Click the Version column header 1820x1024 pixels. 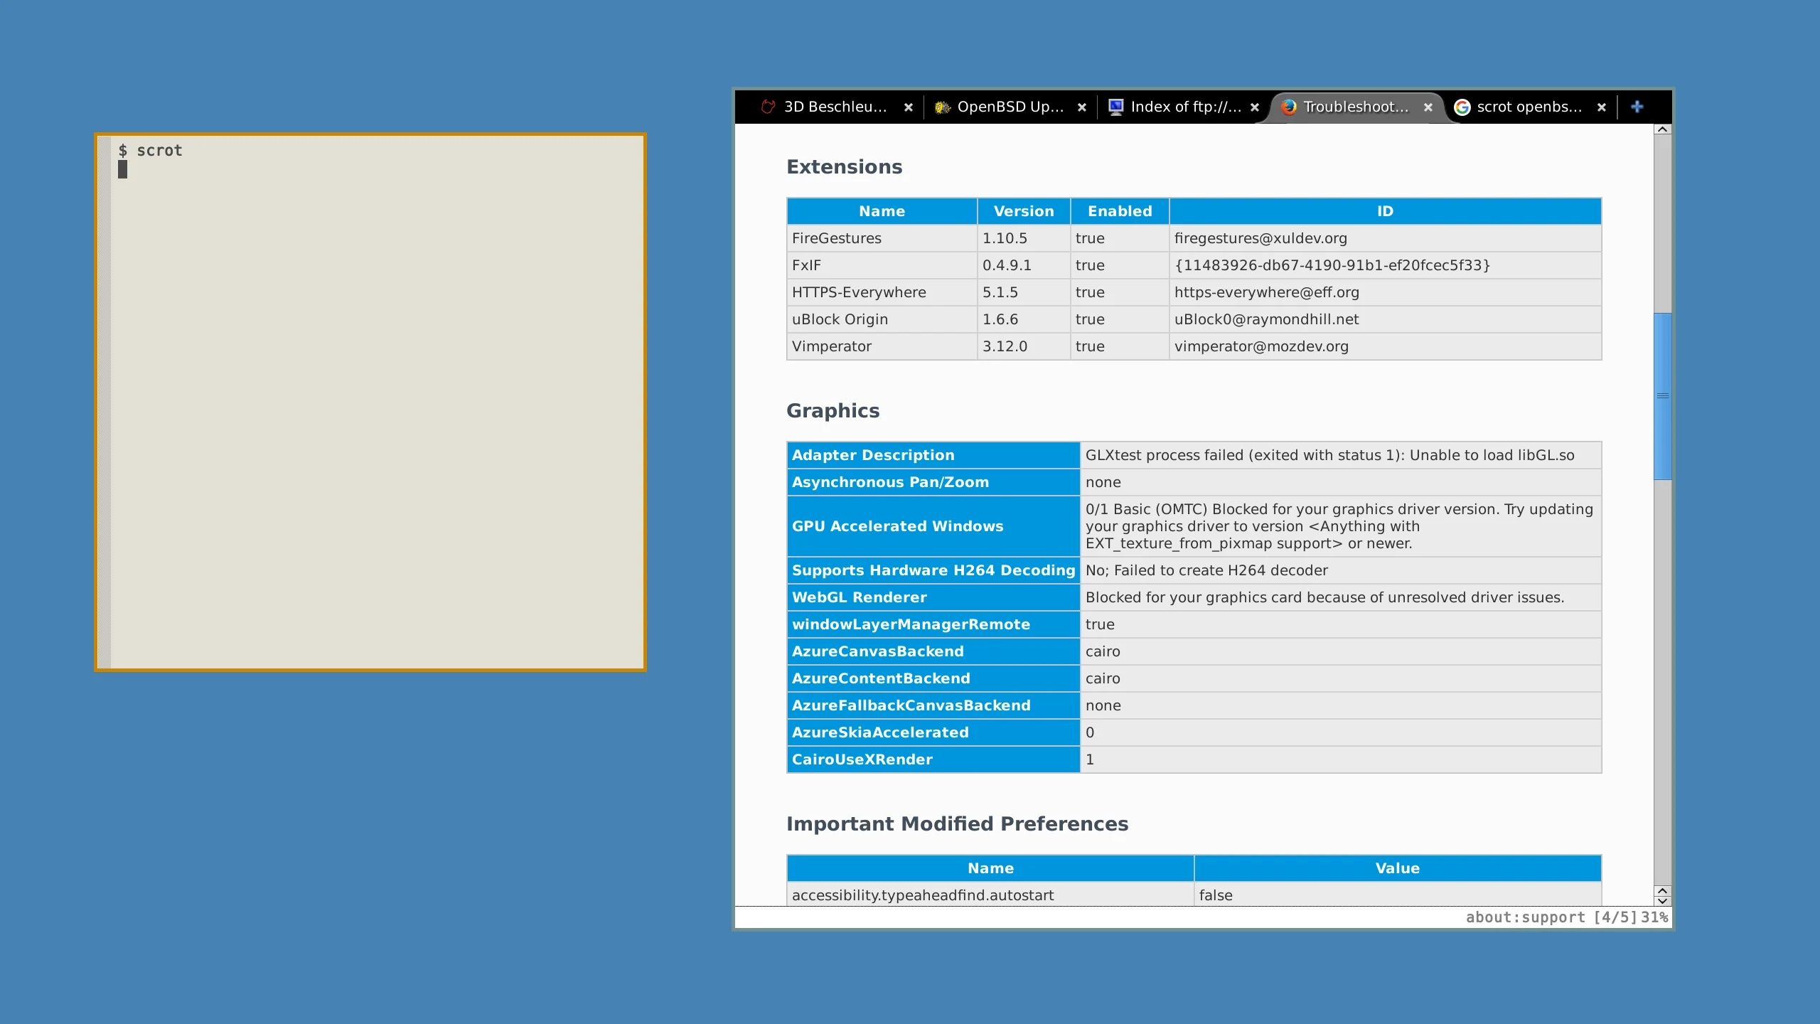point(1023,211)
